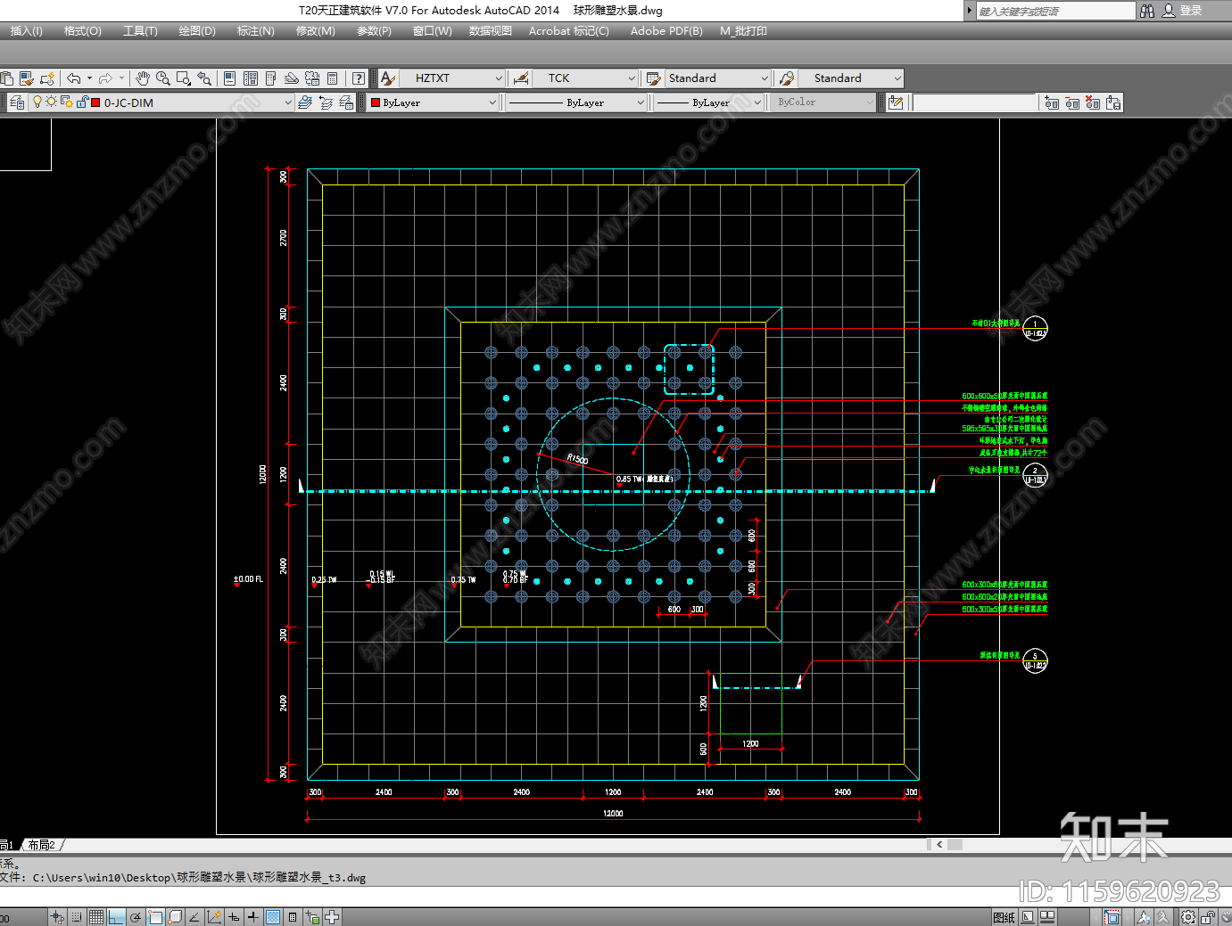Click the Zoom Window icon
The width and height of the screenshot is (1232, 926).
(x=184, y=78)
